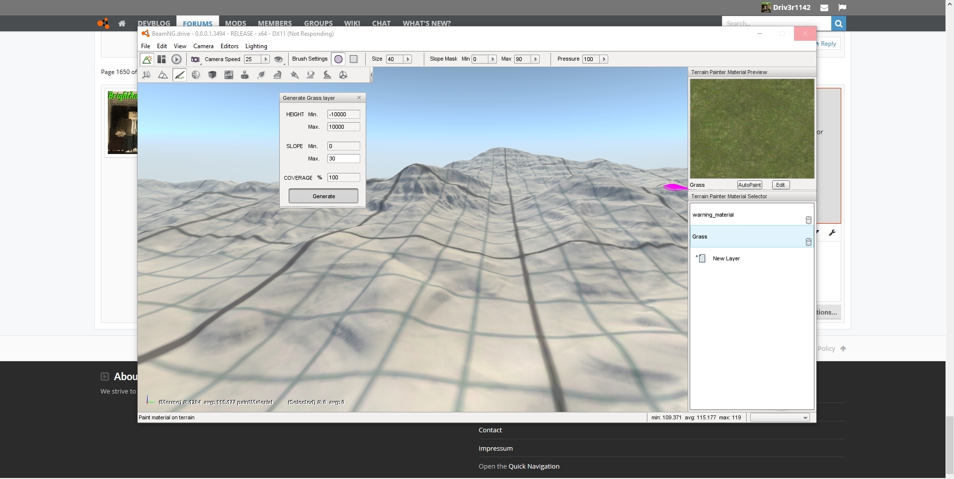Click the forum search magnifier button

[x=838, y=23]
